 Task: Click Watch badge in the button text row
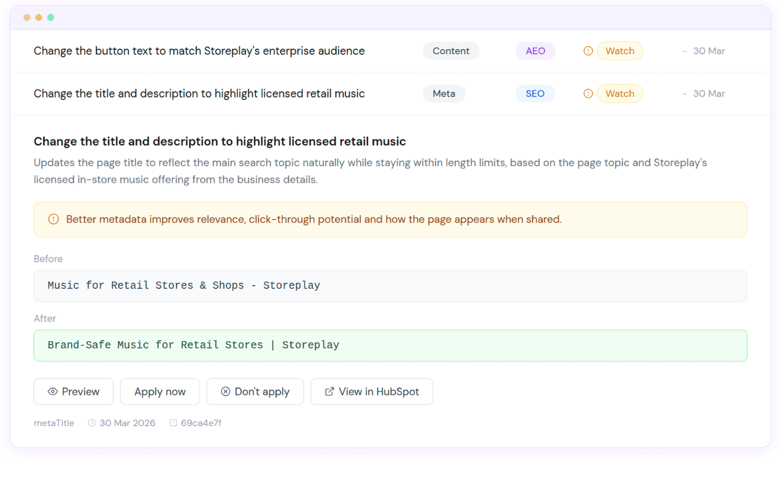620,51
